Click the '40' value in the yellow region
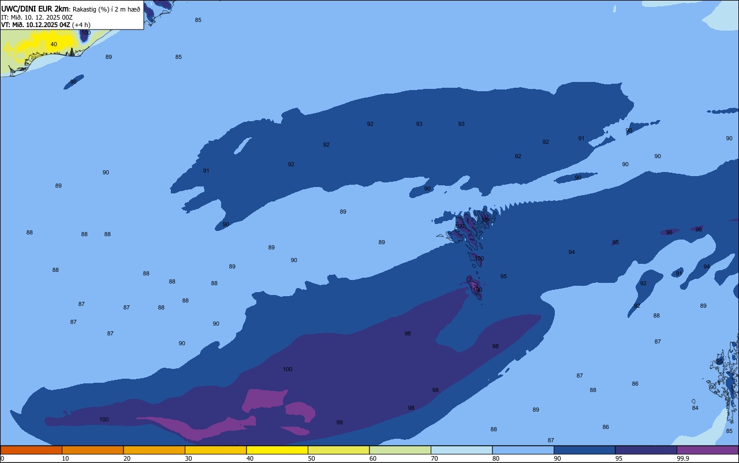Viewport: 739px width, 463px height. coord(54,44)
